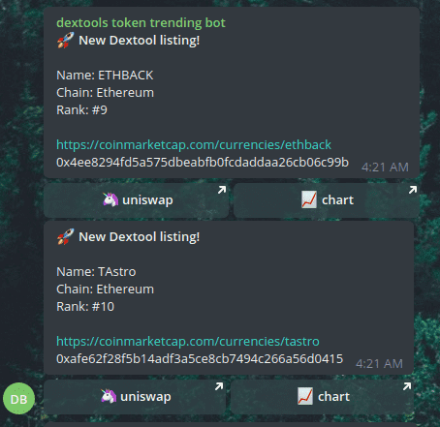Viewport: 440px width, 427px height.
Task: Open the dextools token trending bot profile
Action: (141, 23)
